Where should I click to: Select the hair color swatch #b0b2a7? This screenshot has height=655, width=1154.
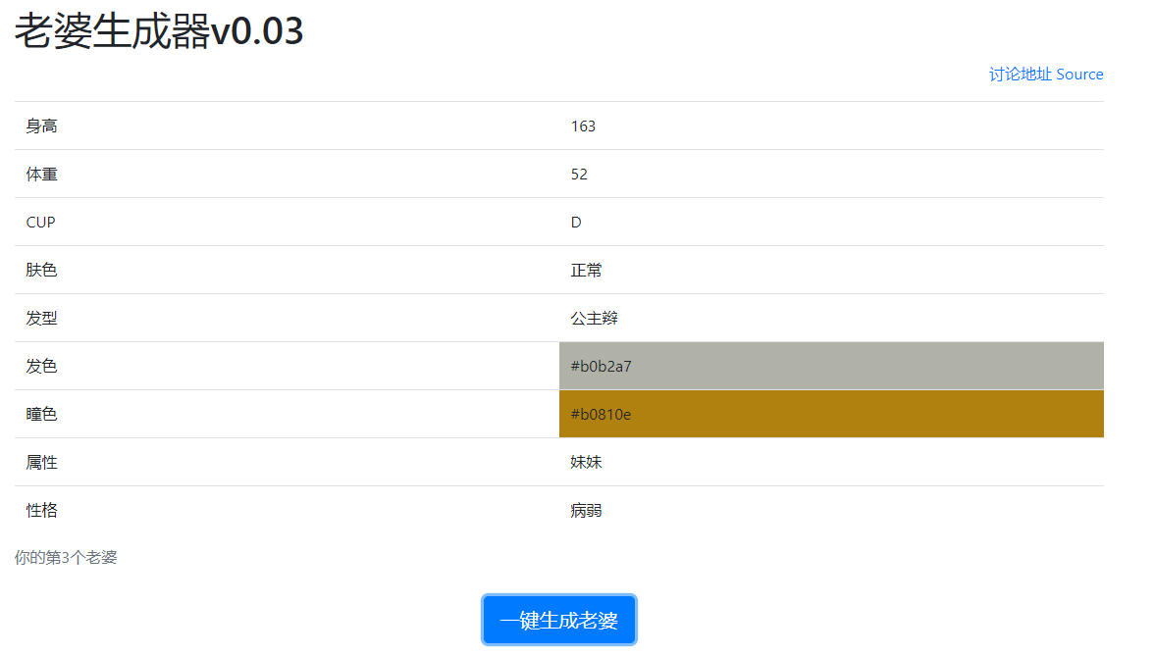[x=831, y=366]
